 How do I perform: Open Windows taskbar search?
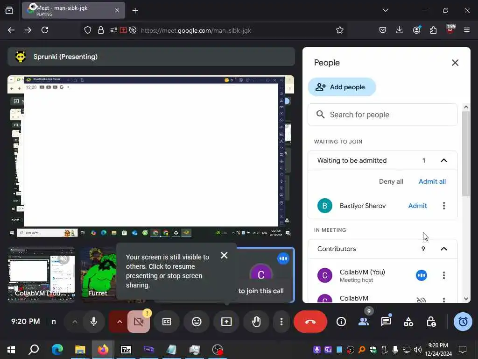tap(34, 350)
